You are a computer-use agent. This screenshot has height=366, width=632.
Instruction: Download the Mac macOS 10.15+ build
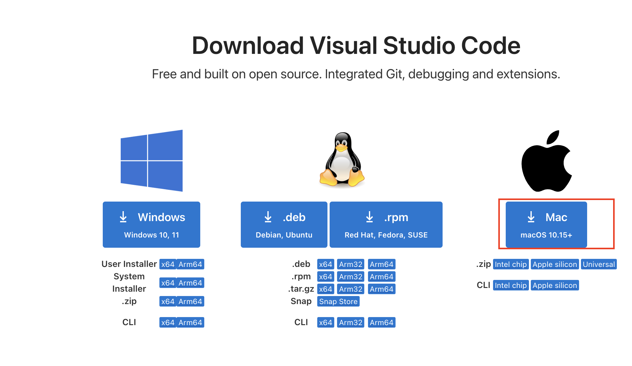(x=546, y=224)
